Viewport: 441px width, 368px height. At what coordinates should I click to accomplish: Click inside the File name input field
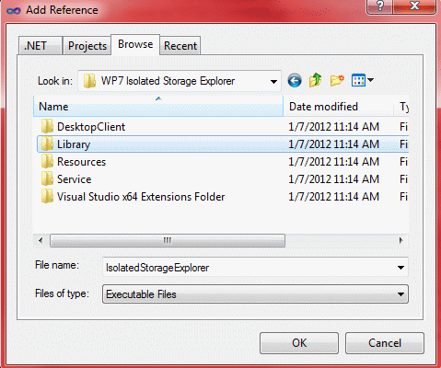[x=249, y=268]
